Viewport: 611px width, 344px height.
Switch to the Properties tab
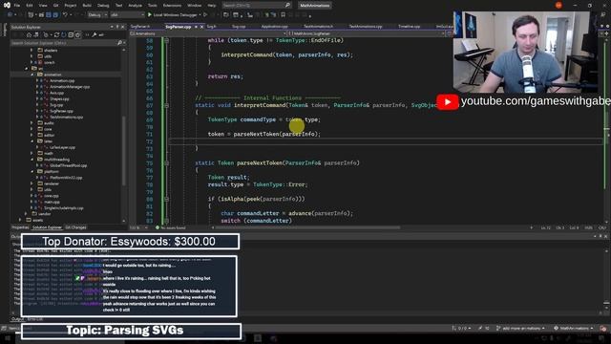[x=20, y=227]
